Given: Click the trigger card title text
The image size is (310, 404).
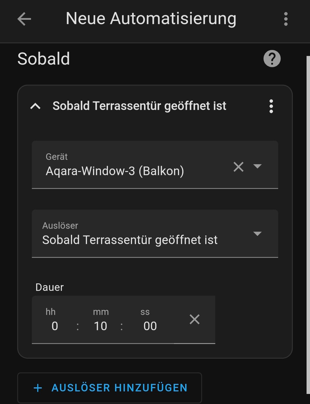Looking at the screenshot, I should [x=139, y=106].
